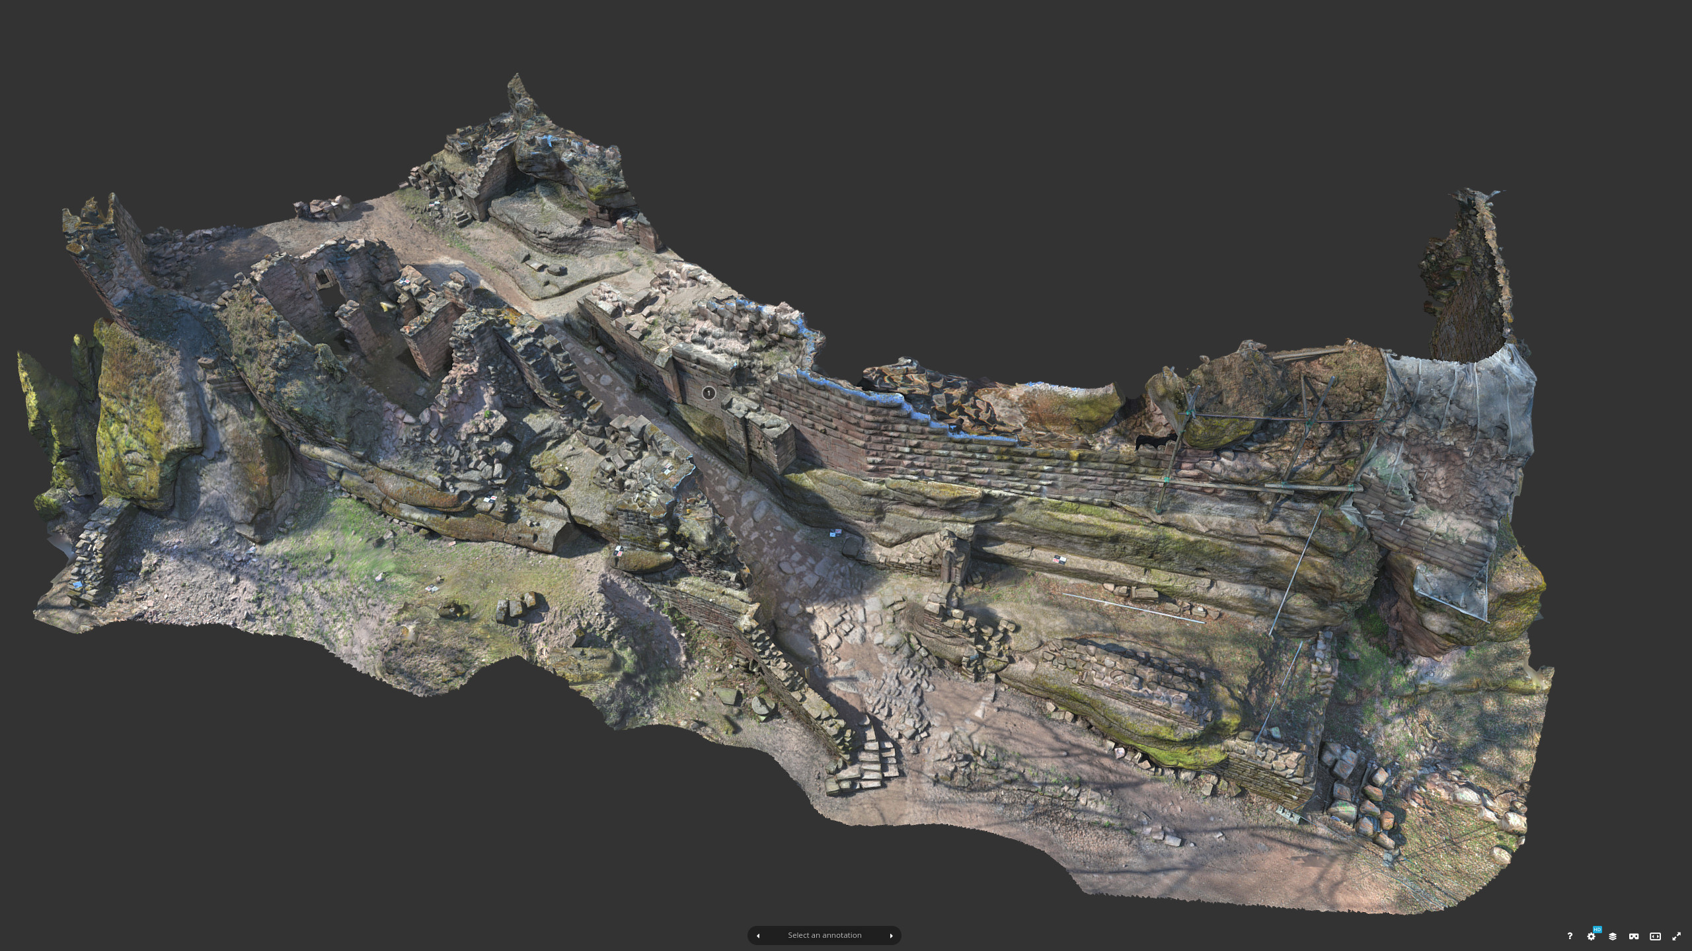Go to next annotation arrow
Viewport: 1692px width, 951px height.
pos(891,935)
